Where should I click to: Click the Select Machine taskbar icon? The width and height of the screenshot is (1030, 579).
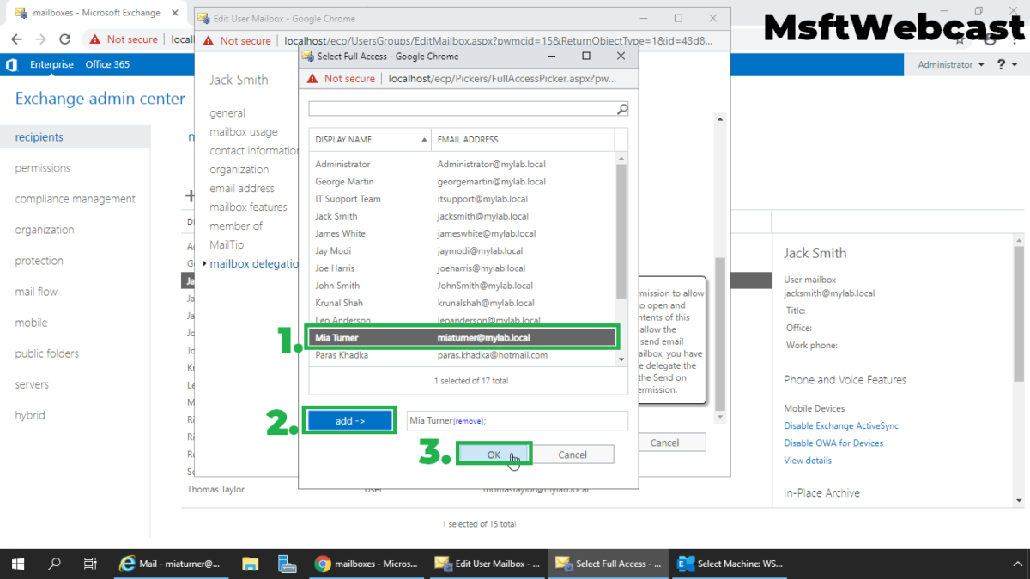click(x=686, y=564)
